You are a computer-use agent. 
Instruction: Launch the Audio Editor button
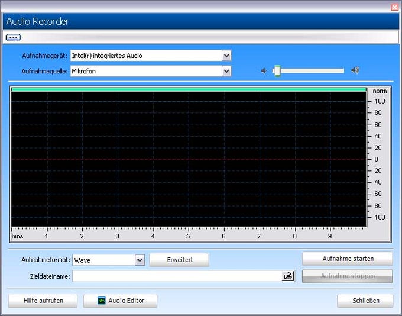click(x=120, y=301)
